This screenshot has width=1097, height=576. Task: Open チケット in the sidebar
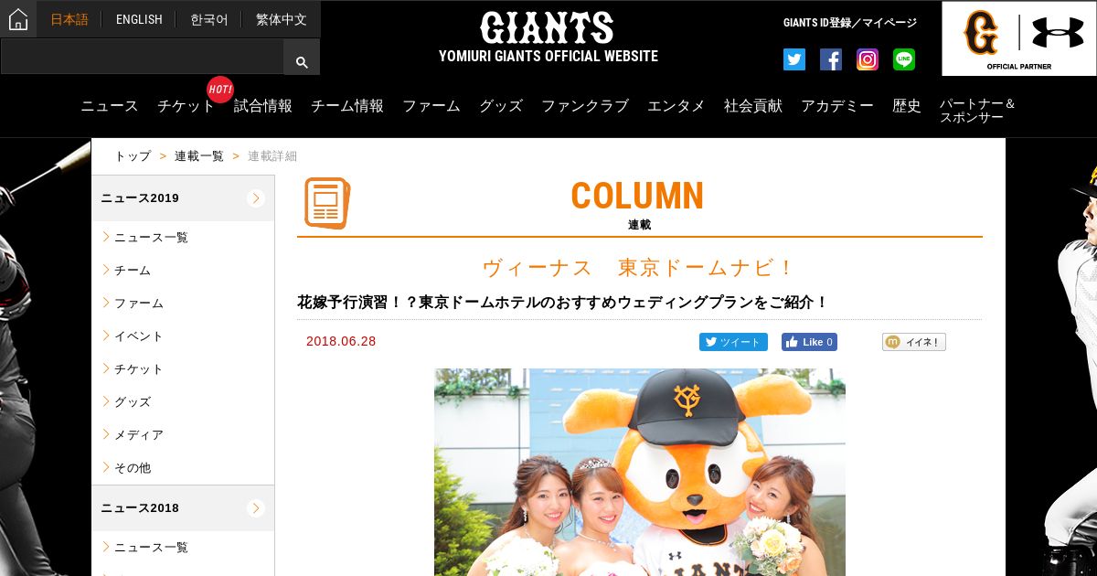coord(139,368)
